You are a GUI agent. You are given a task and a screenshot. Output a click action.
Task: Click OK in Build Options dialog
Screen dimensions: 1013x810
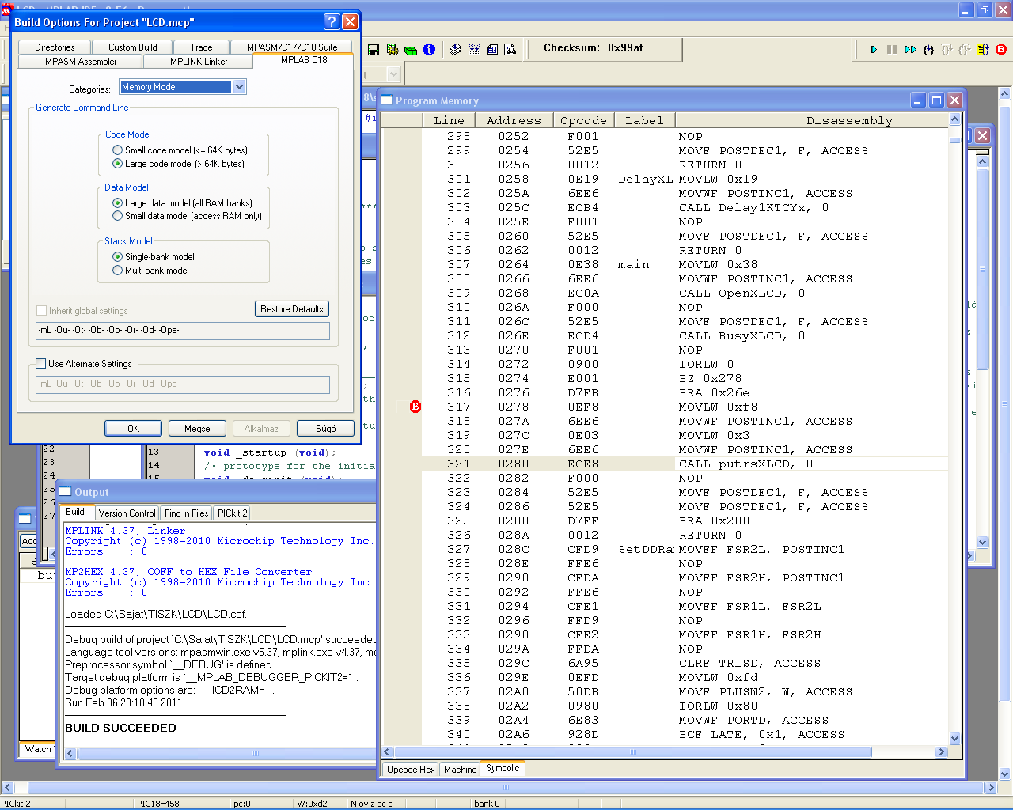click(x=133, y=429)
